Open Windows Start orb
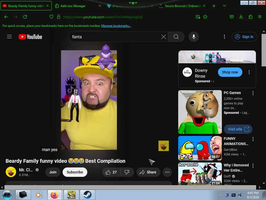This screenshot has height=200, width=266. [7, 195]
